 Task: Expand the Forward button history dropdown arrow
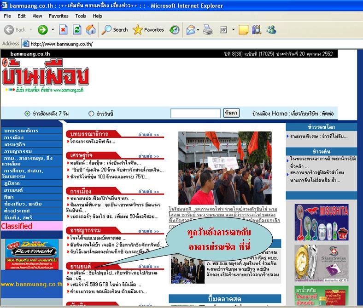53,30
